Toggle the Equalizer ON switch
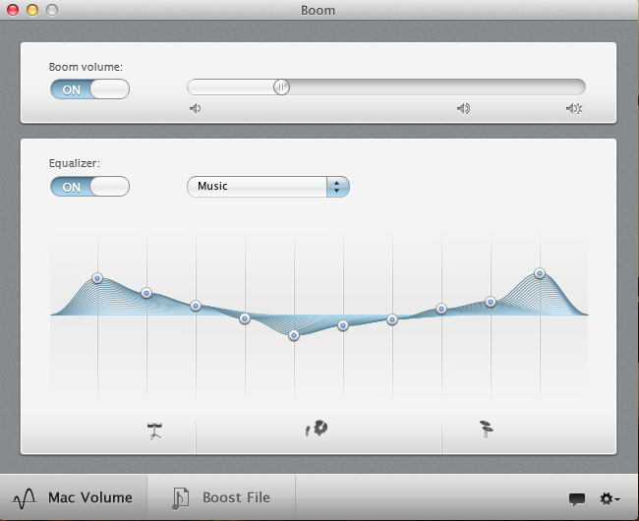This screenshot has height=521, width=639. [89, 186]
